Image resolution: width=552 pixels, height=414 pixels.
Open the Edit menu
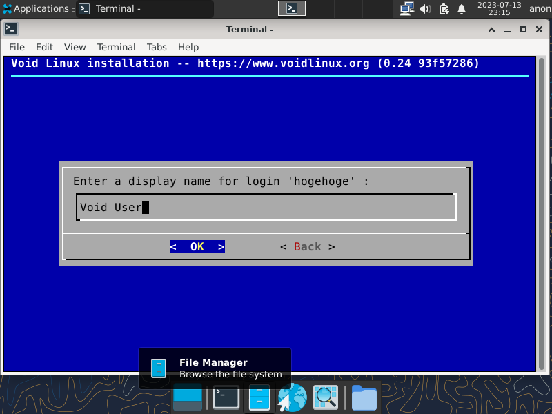click(44, 47)
